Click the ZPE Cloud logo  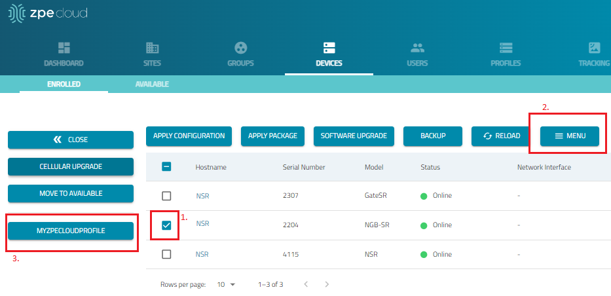[x=48, y=12]
